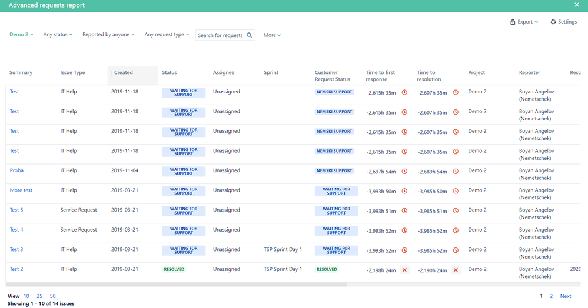Click the Customer RESOLVED badge in Test 2 row
The width and height of the screenshot is (588, 308).
[x=327, y=269]
